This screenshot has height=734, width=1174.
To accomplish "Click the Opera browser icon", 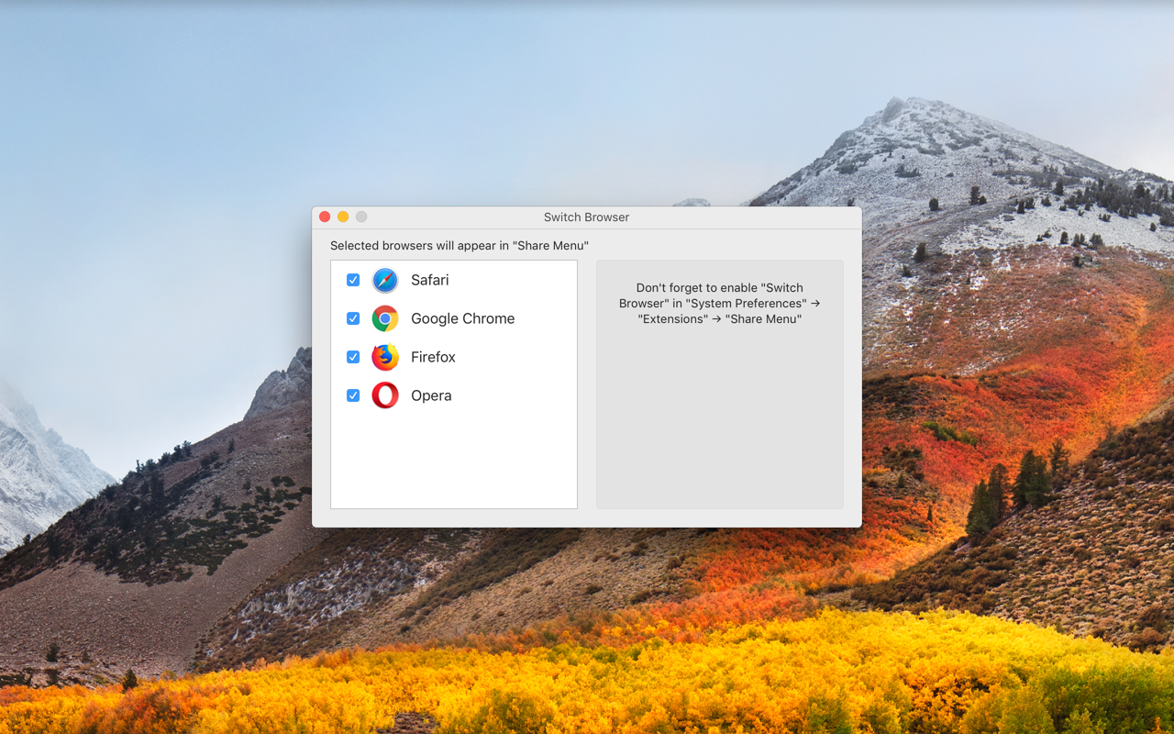I will coord(384,395).
